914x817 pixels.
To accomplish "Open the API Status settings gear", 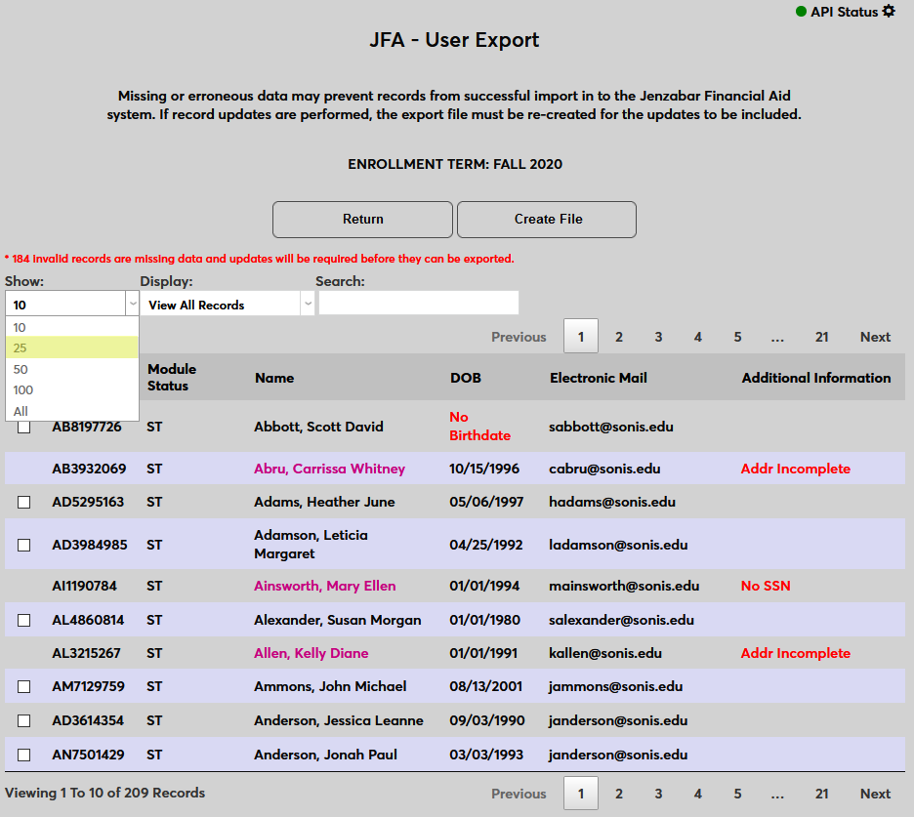I will (888, 12).
